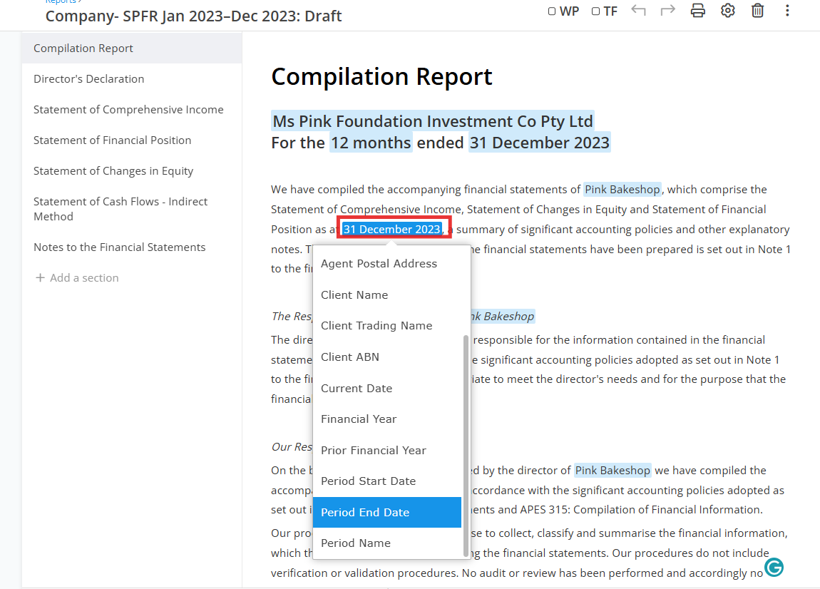Viewport: 820px width, 589px height.
Task: Open the Director's Declaration section
Action: tap(132, 79)
